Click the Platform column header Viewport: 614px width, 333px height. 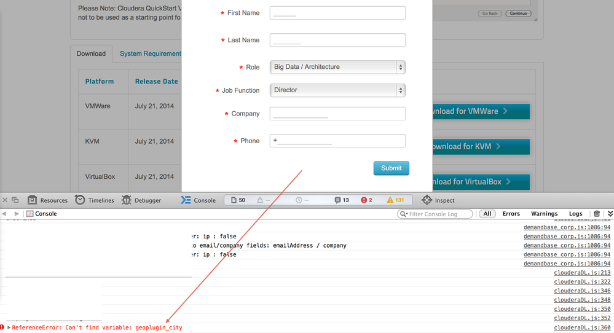coord(100,81)
